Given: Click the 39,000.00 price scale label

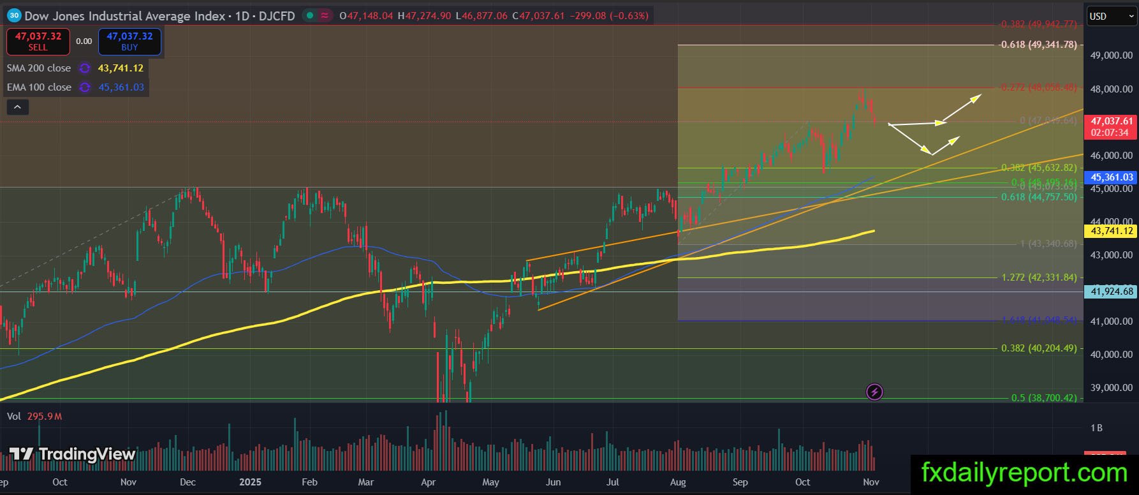Looking at the screenshot, I should pyautogui.click(x=1112, y=388).
